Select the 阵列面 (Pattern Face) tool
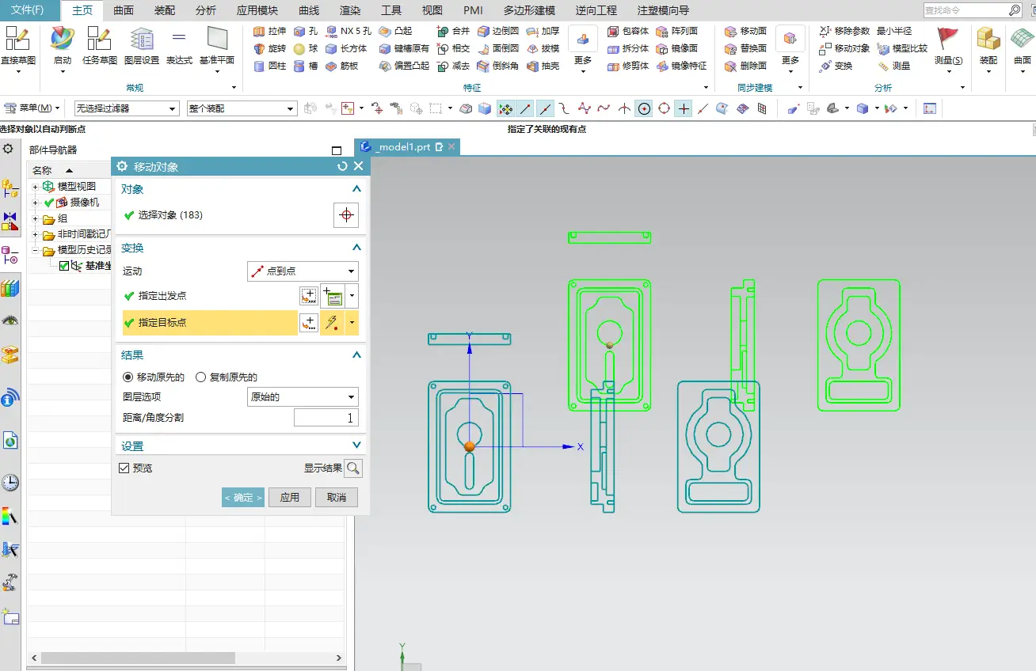This screenshot has height=671, width=1036. click(662, 31)
